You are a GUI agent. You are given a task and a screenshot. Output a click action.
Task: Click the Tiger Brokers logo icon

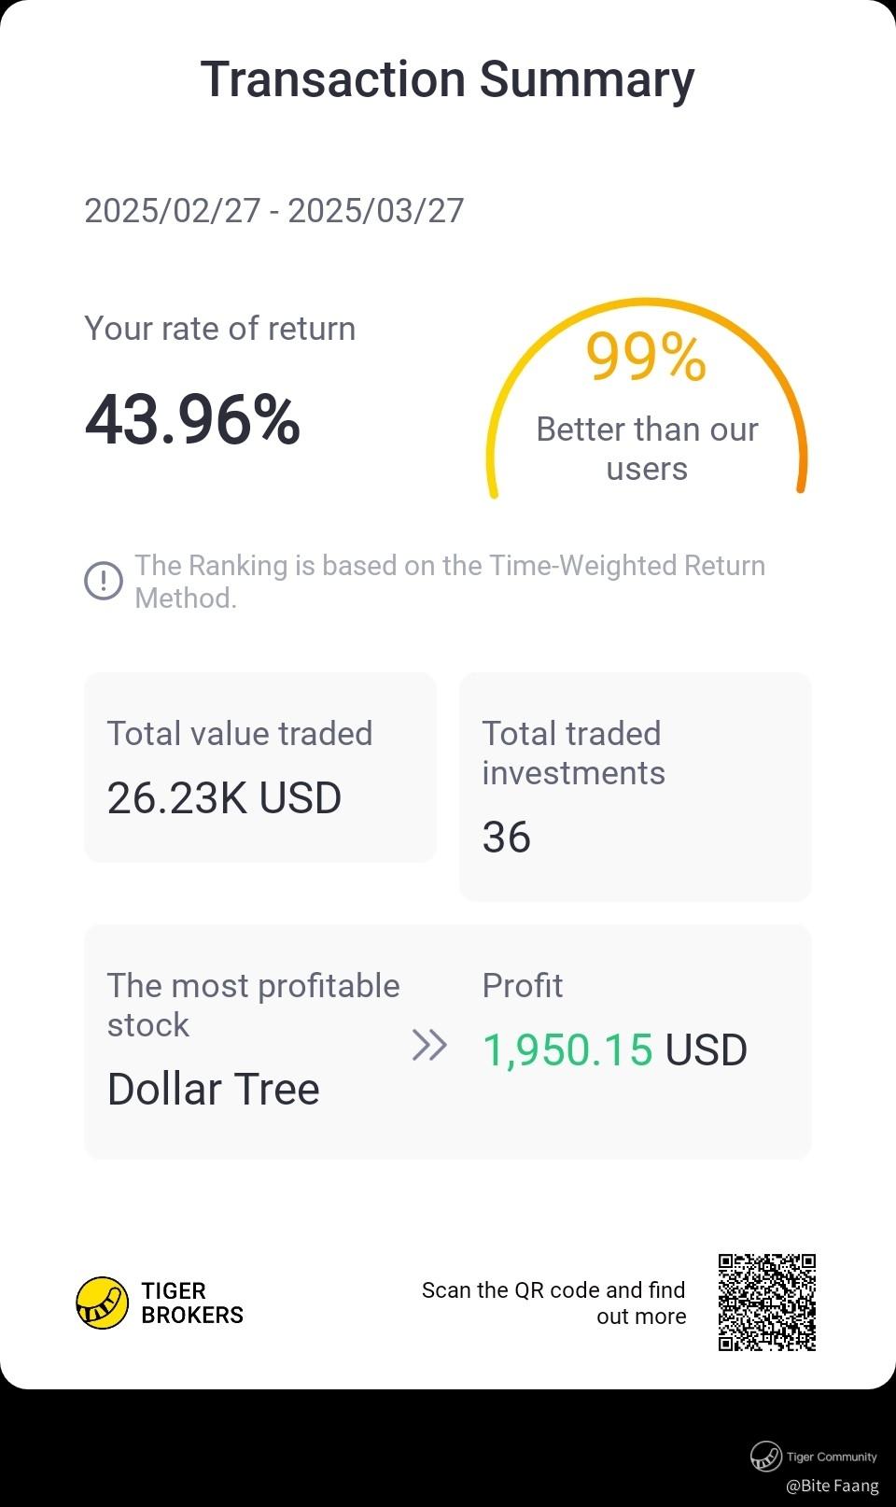point(102,1303)
